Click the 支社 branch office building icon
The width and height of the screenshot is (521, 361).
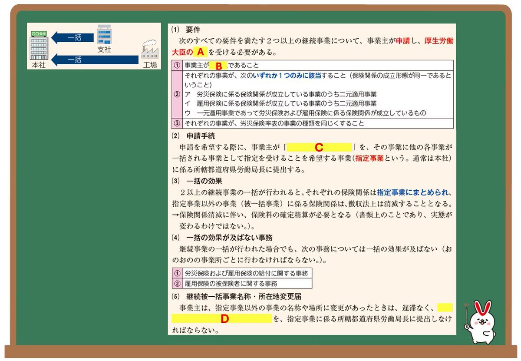coord(104,35)
